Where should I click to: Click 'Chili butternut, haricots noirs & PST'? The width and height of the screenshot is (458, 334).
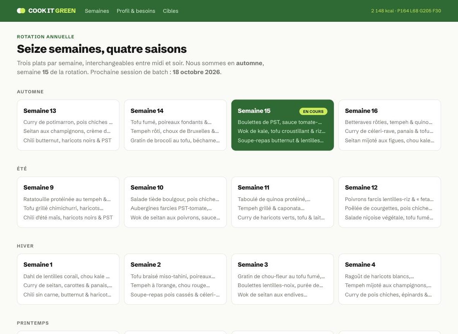67,141
